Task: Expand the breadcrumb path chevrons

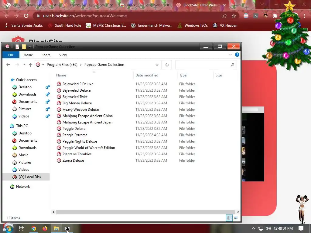Action: coord(43,65)
